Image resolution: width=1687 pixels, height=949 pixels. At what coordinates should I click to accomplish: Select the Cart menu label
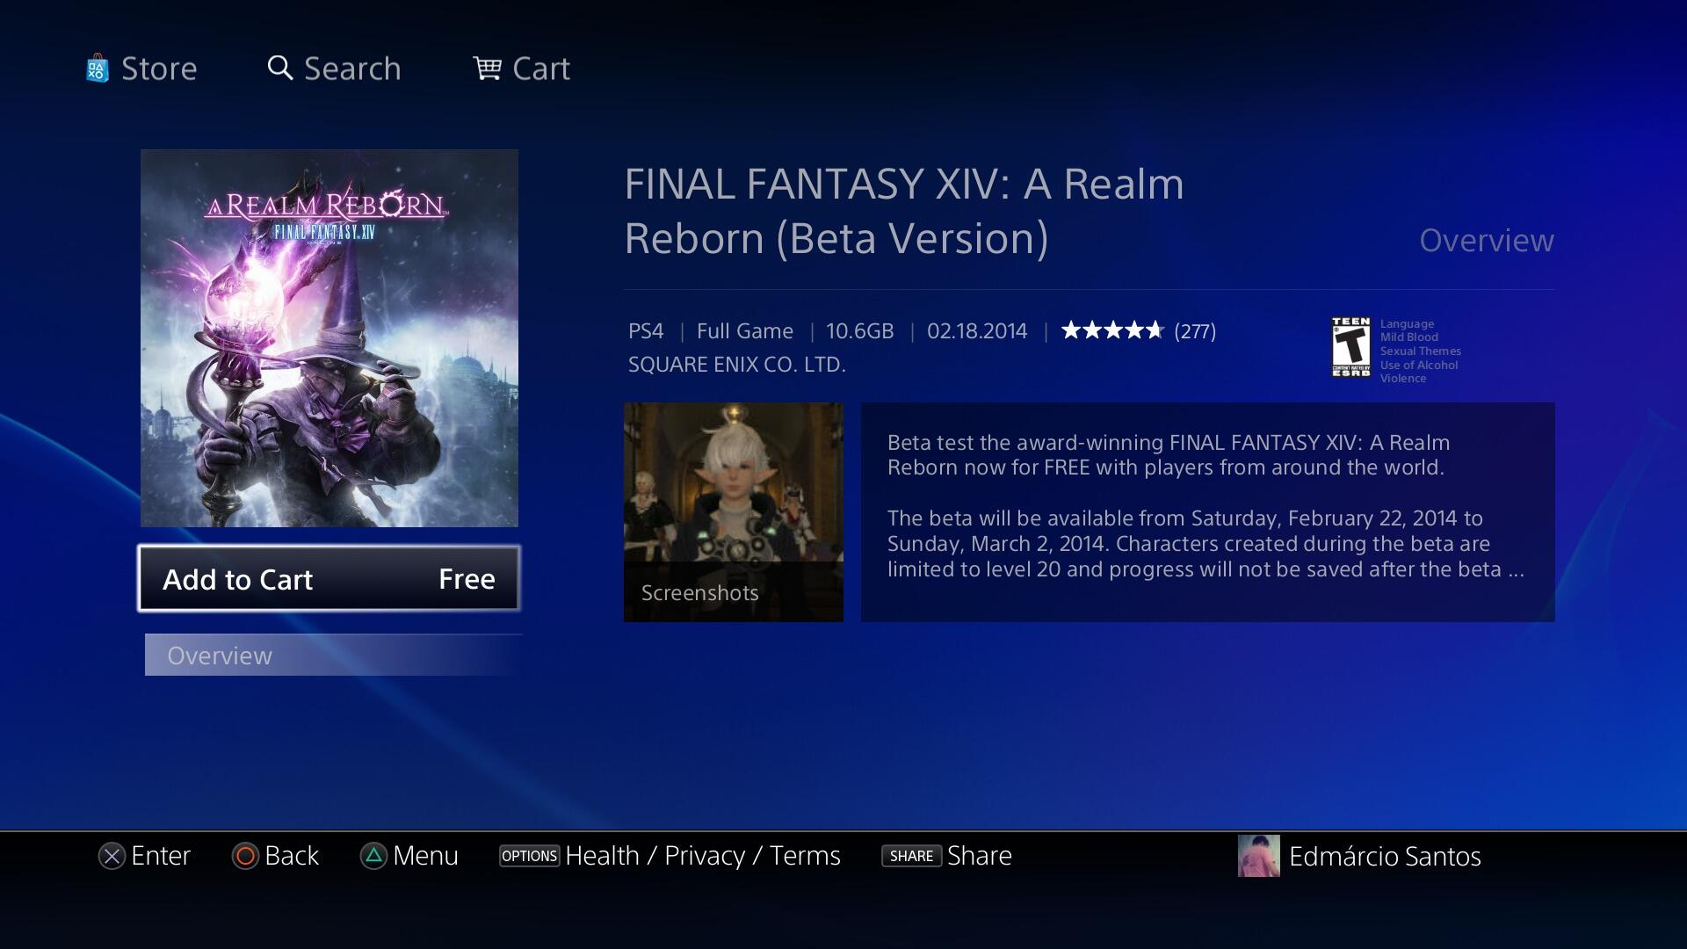click(x=541, y=69)
